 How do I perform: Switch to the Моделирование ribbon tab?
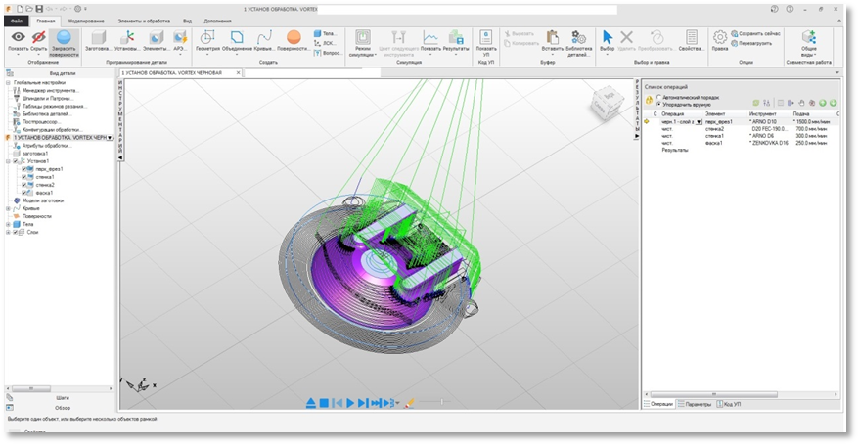(85, 20)
